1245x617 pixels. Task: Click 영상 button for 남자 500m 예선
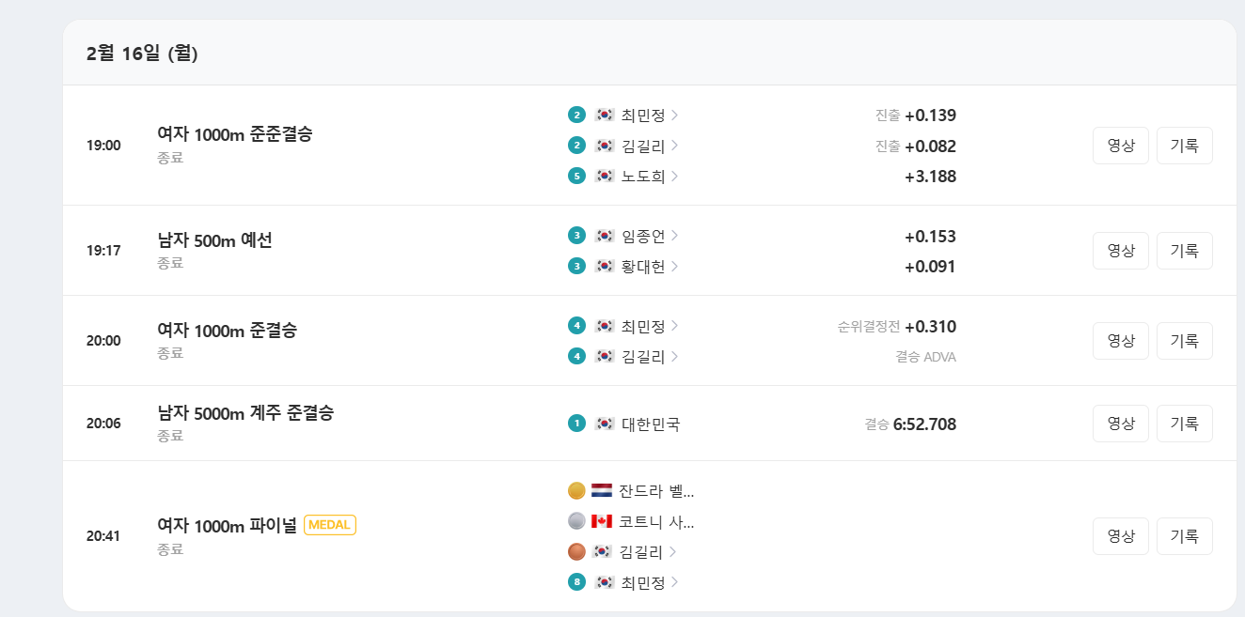(1120, 250)
